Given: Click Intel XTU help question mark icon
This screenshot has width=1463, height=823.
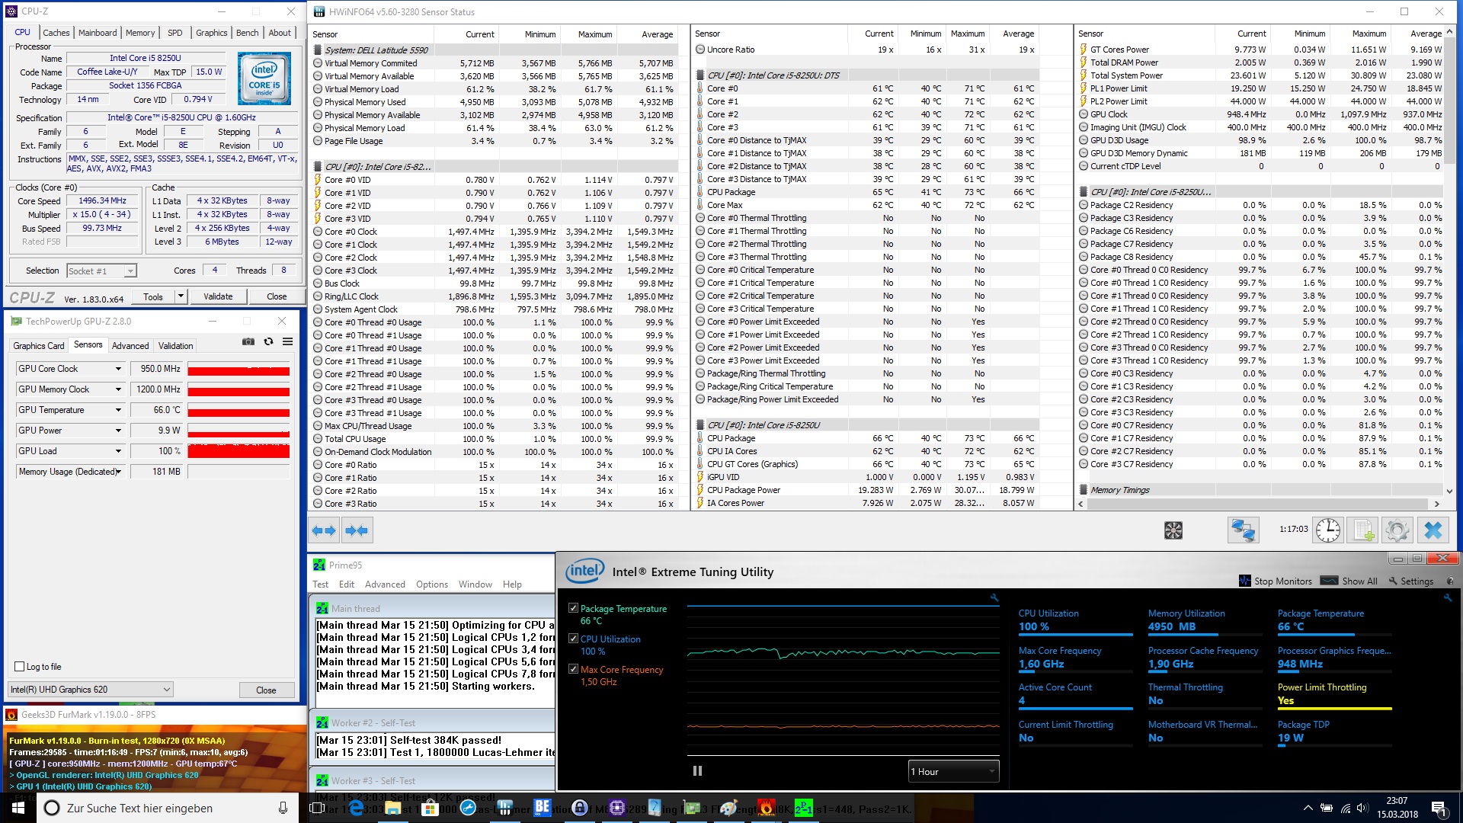Looking at the screenshot, I should point(1450,581).
